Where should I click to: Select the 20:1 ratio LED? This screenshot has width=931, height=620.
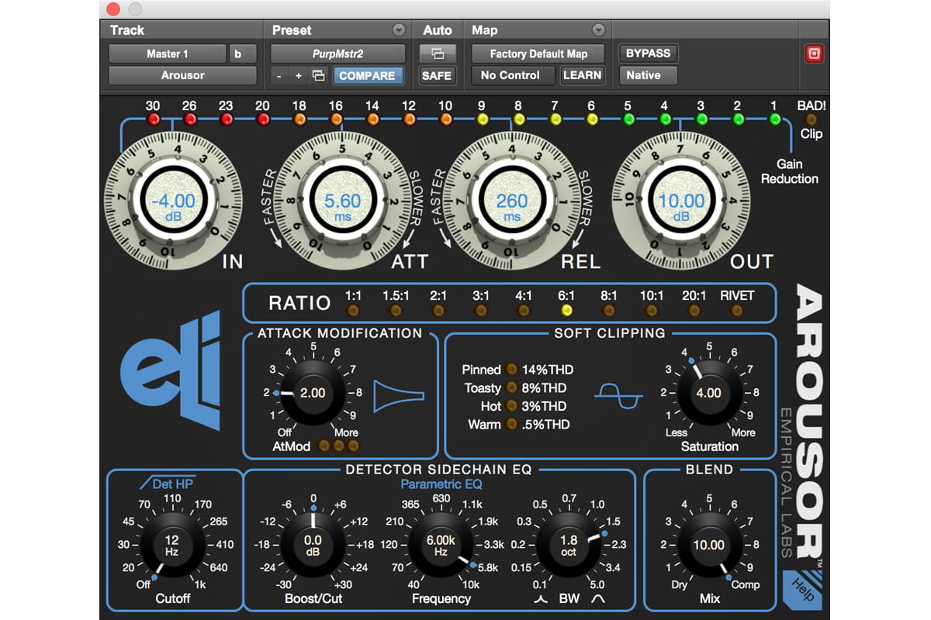tap(694, 311)
